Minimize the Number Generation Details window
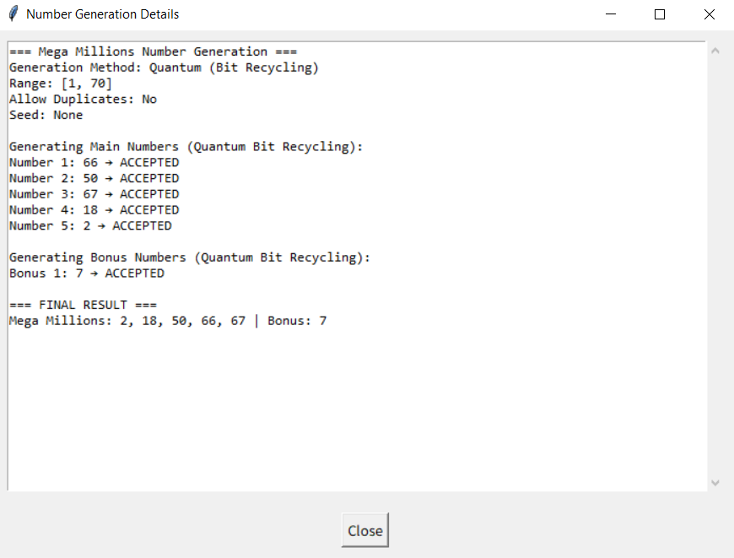 click(x=611, y=14)
